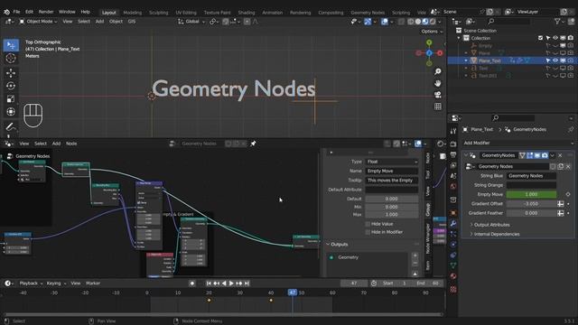The image size is (578, 325).
Task: Toggle Gradient Feather attribute input icon
Action: coord(561,213)
